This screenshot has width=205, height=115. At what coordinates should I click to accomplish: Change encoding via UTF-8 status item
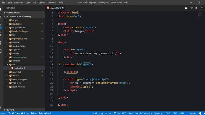[x=167, y=113]
